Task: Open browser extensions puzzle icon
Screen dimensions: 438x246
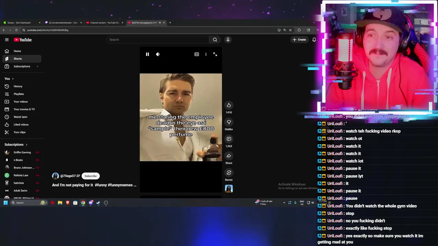Action: (299, 30)
